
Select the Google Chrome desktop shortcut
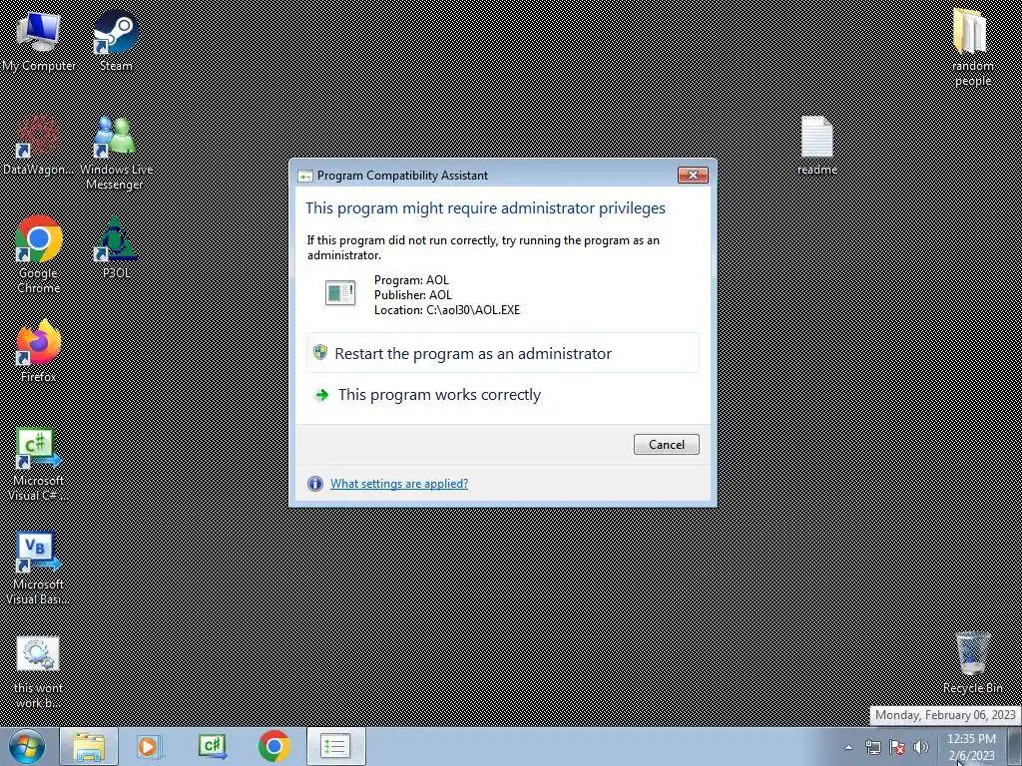pyautogui.click(x=39, y=255)
